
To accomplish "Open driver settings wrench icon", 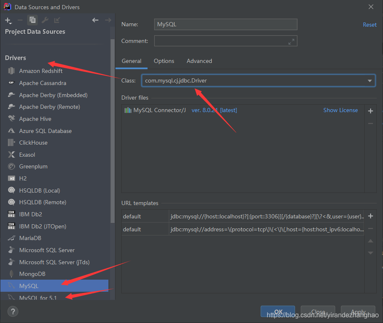I will pos(45,20).
